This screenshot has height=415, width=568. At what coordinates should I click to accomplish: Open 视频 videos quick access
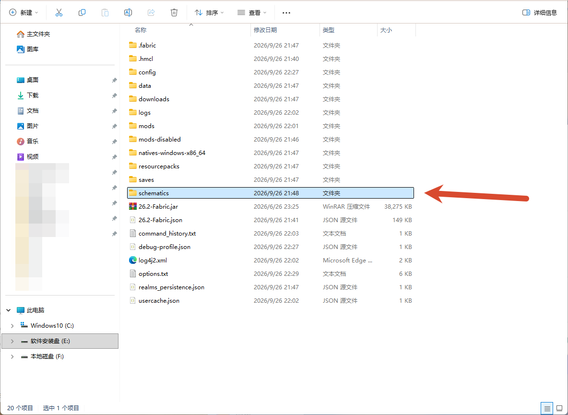click(x=27, y=157)
